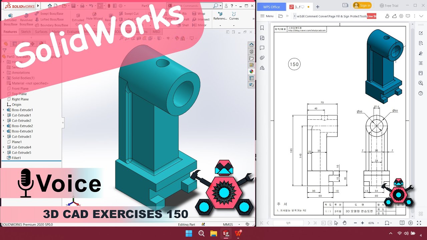Open the WPS Menu button

coord(267,16)
